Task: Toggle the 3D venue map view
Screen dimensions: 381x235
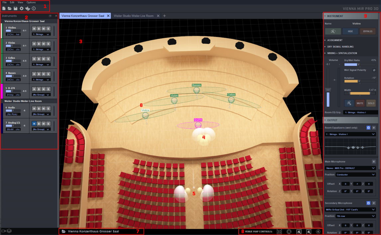Action: (279, 232)
